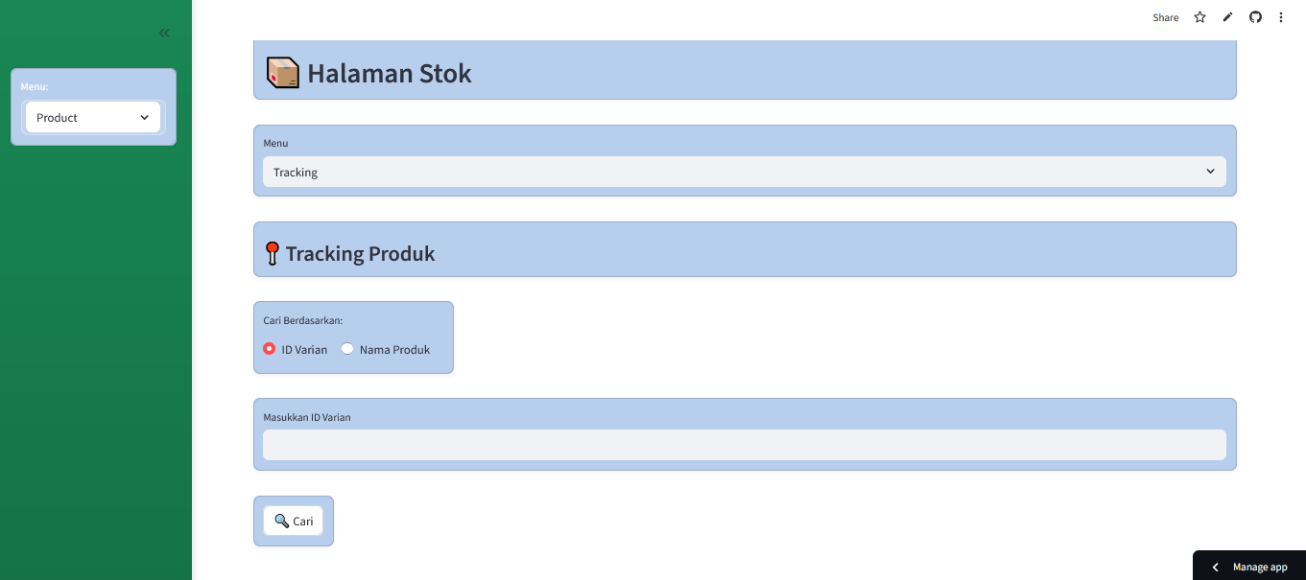Click the package box emoji icon

point(283,73)
